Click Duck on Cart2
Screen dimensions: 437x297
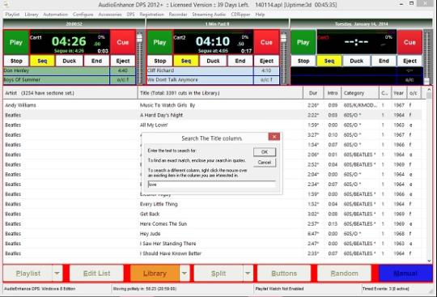(x=213, y=61)
